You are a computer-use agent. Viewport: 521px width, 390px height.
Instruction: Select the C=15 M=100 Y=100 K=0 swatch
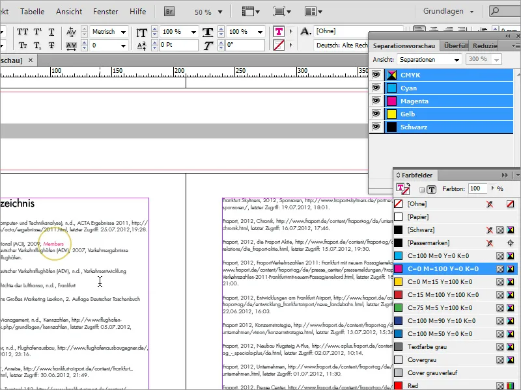(455, 295)
